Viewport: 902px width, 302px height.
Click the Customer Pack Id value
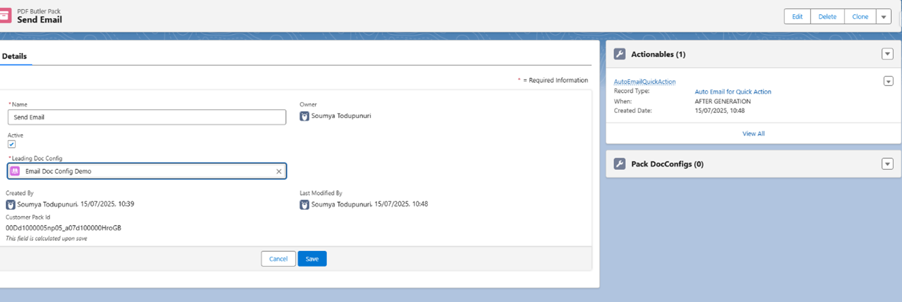pyautogui.click(x=63, y=228)
